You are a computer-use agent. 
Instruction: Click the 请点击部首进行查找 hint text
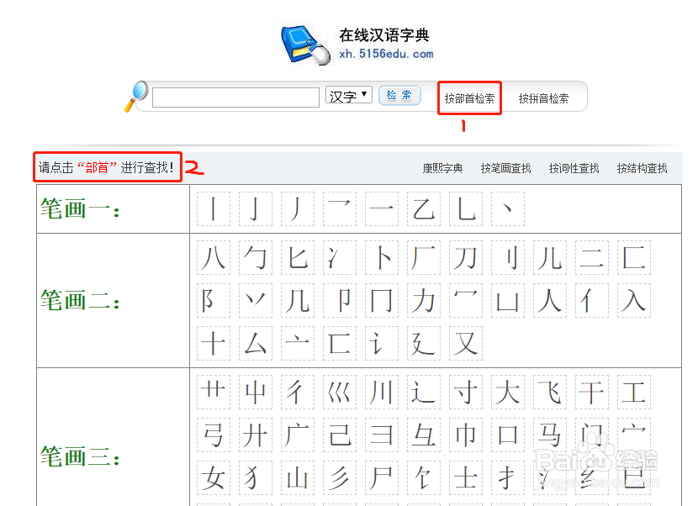pyautogui.click(x=106, y=166)
